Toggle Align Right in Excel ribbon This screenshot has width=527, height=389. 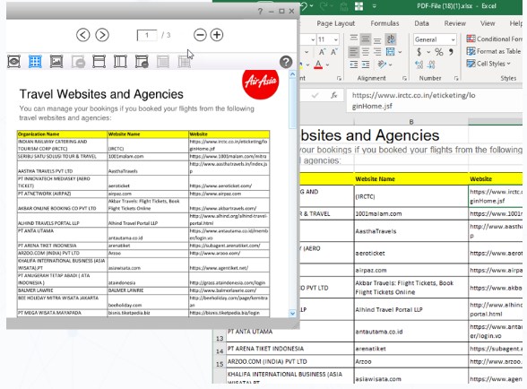coord(377,52)
